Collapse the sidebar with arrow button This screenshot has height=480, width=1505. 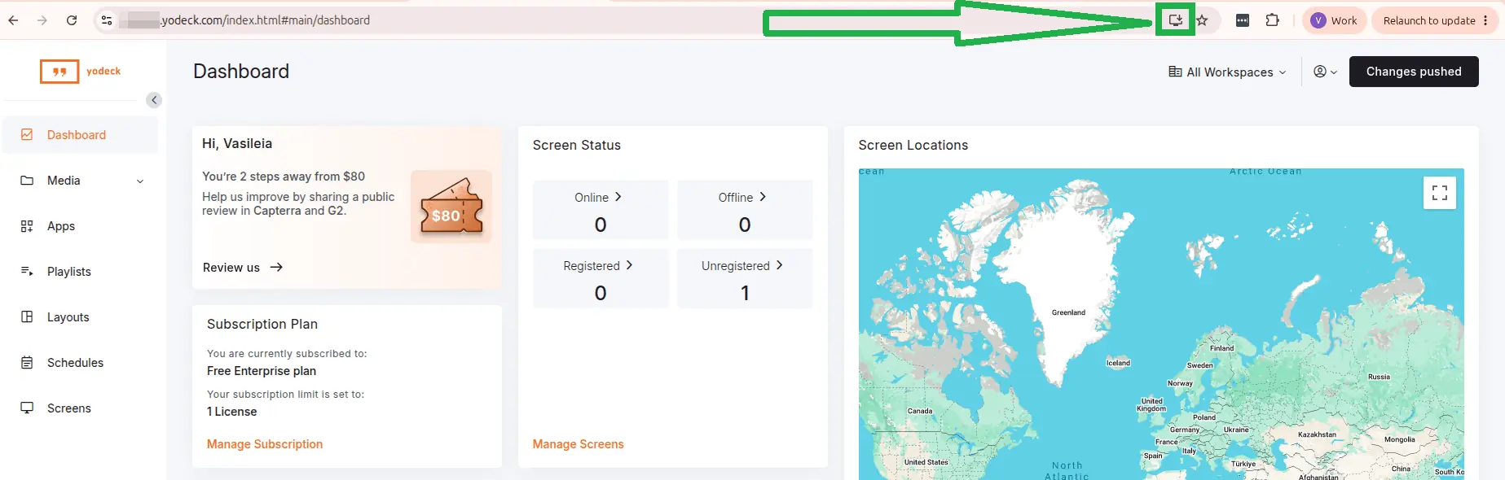pyautogui.click(x=154, y=100)
